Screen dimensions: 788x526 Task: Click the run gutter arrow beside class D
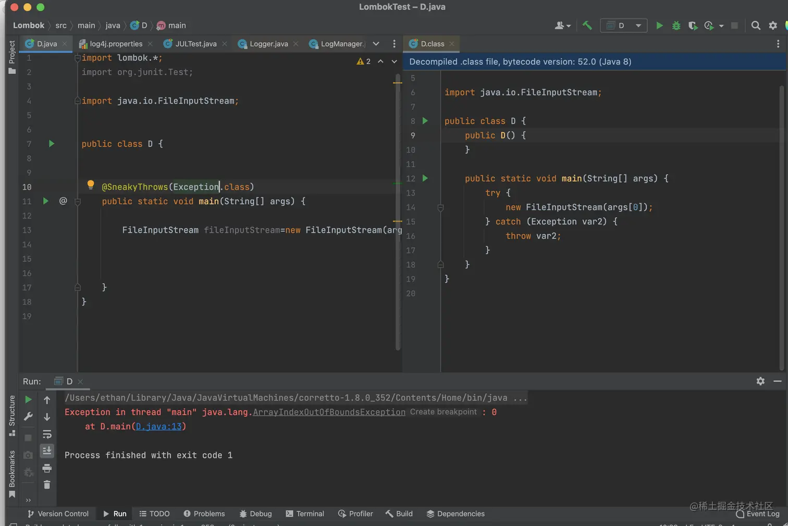pyautogui.click(x=51, y=144)
